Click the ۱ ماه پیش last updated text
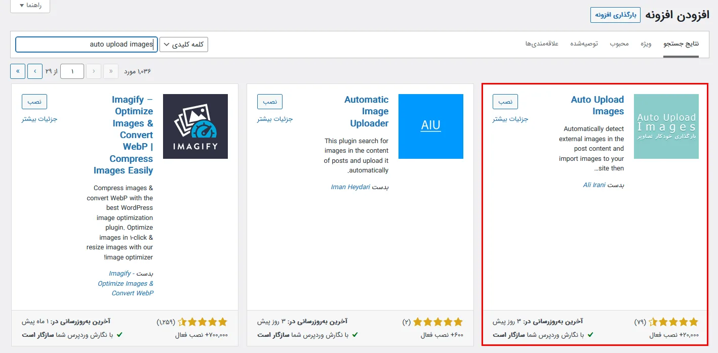This screenshot has height=353, width=718. click(36, 321)
